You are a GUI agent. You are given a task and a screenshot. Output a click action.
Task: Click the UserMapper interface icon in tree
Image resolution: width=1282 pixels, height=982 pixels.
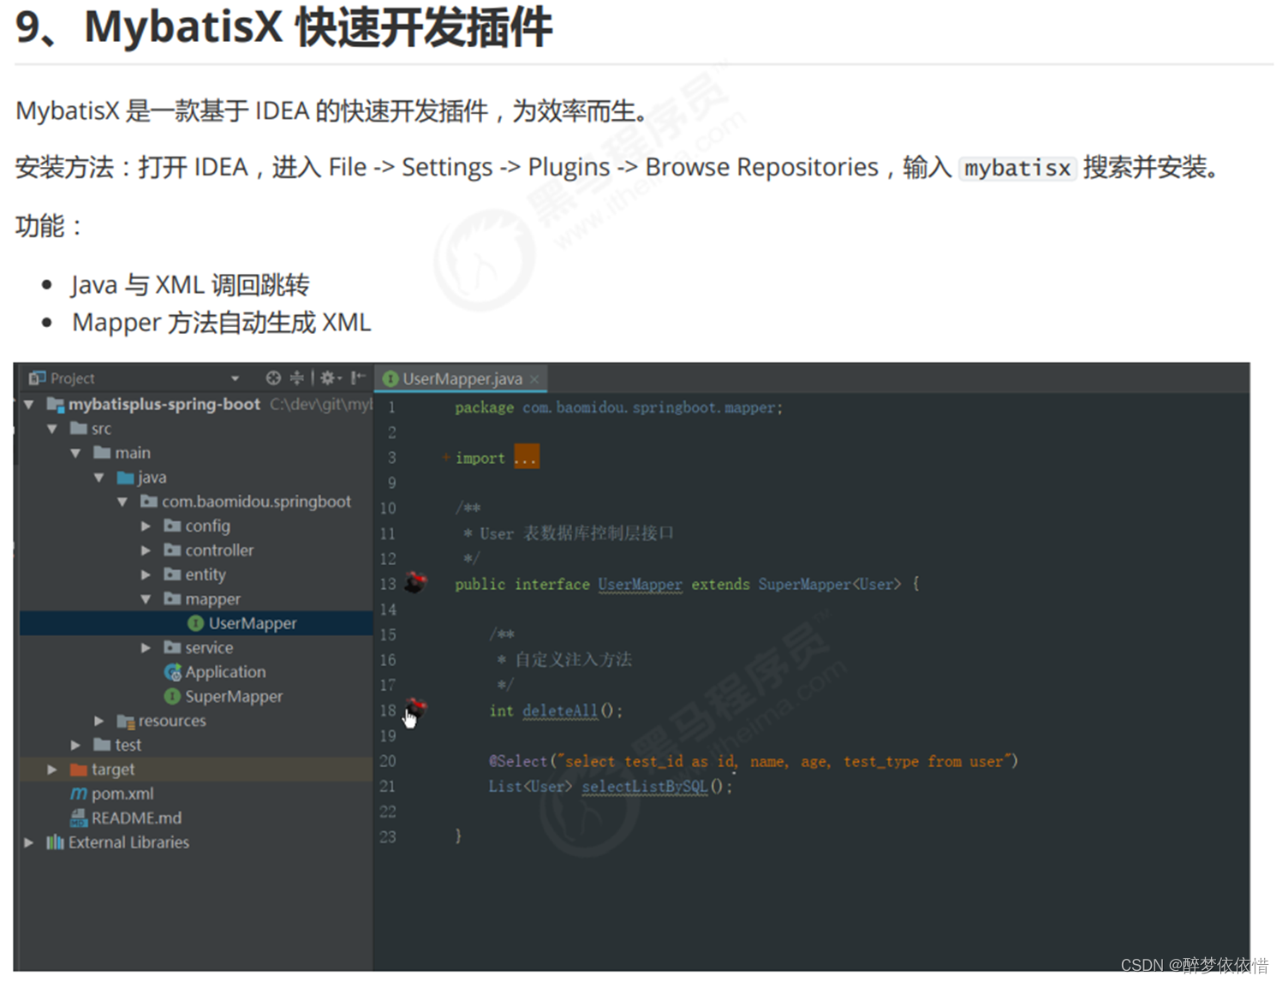pyautogui.click(x=195, y=623)
